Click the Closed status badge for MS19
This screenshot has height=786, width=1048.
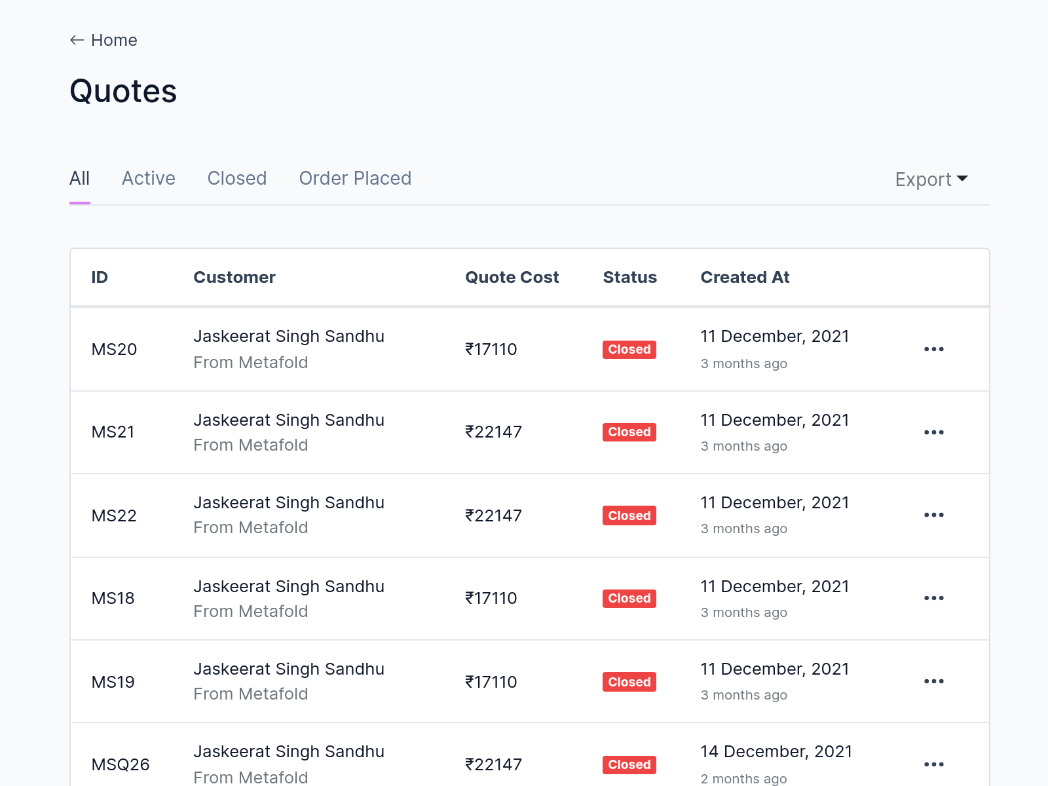[629, 682]
